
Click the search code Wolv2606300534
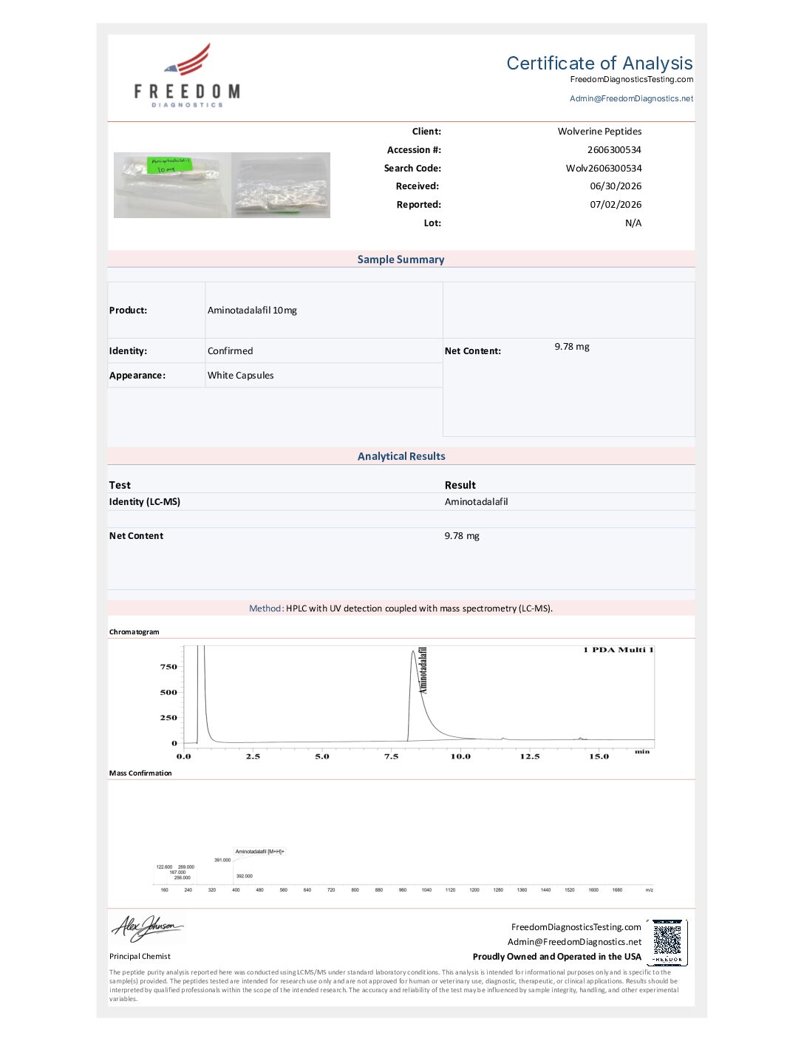(604, 168)
